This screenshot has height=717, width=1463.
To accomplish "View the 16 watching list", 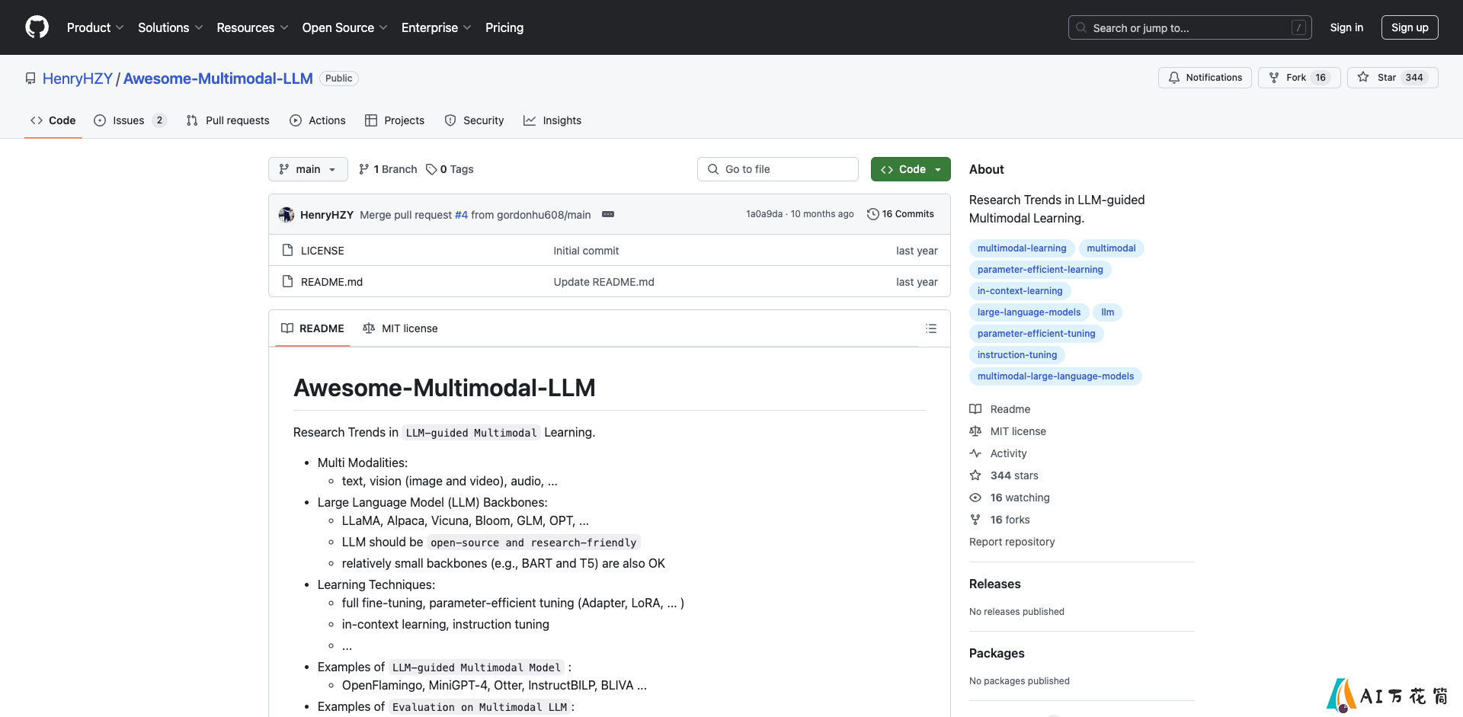I will (1010, 498).
